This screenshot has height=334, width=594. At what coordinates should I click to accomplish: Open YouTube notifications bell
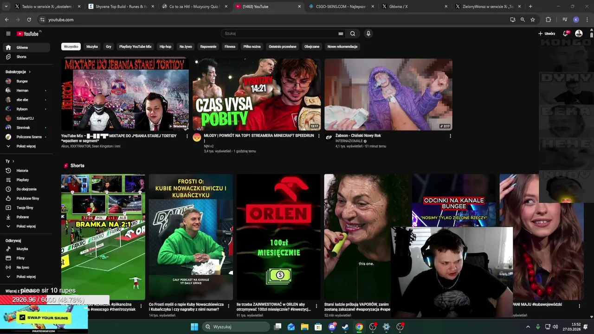coord(566,33)
